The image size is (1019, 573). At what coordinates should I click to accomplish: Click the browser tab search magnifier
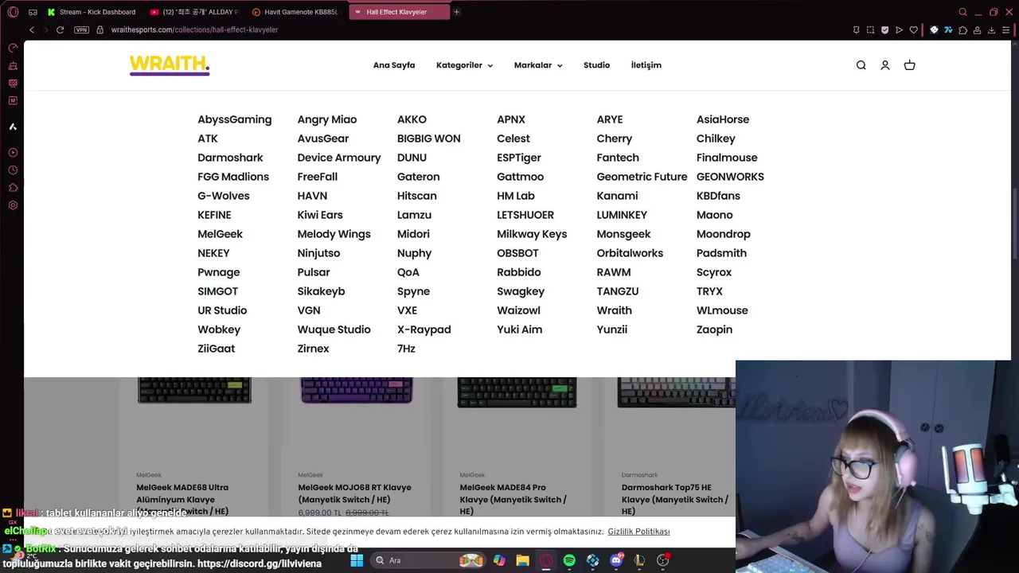click(x=962, y=12)
